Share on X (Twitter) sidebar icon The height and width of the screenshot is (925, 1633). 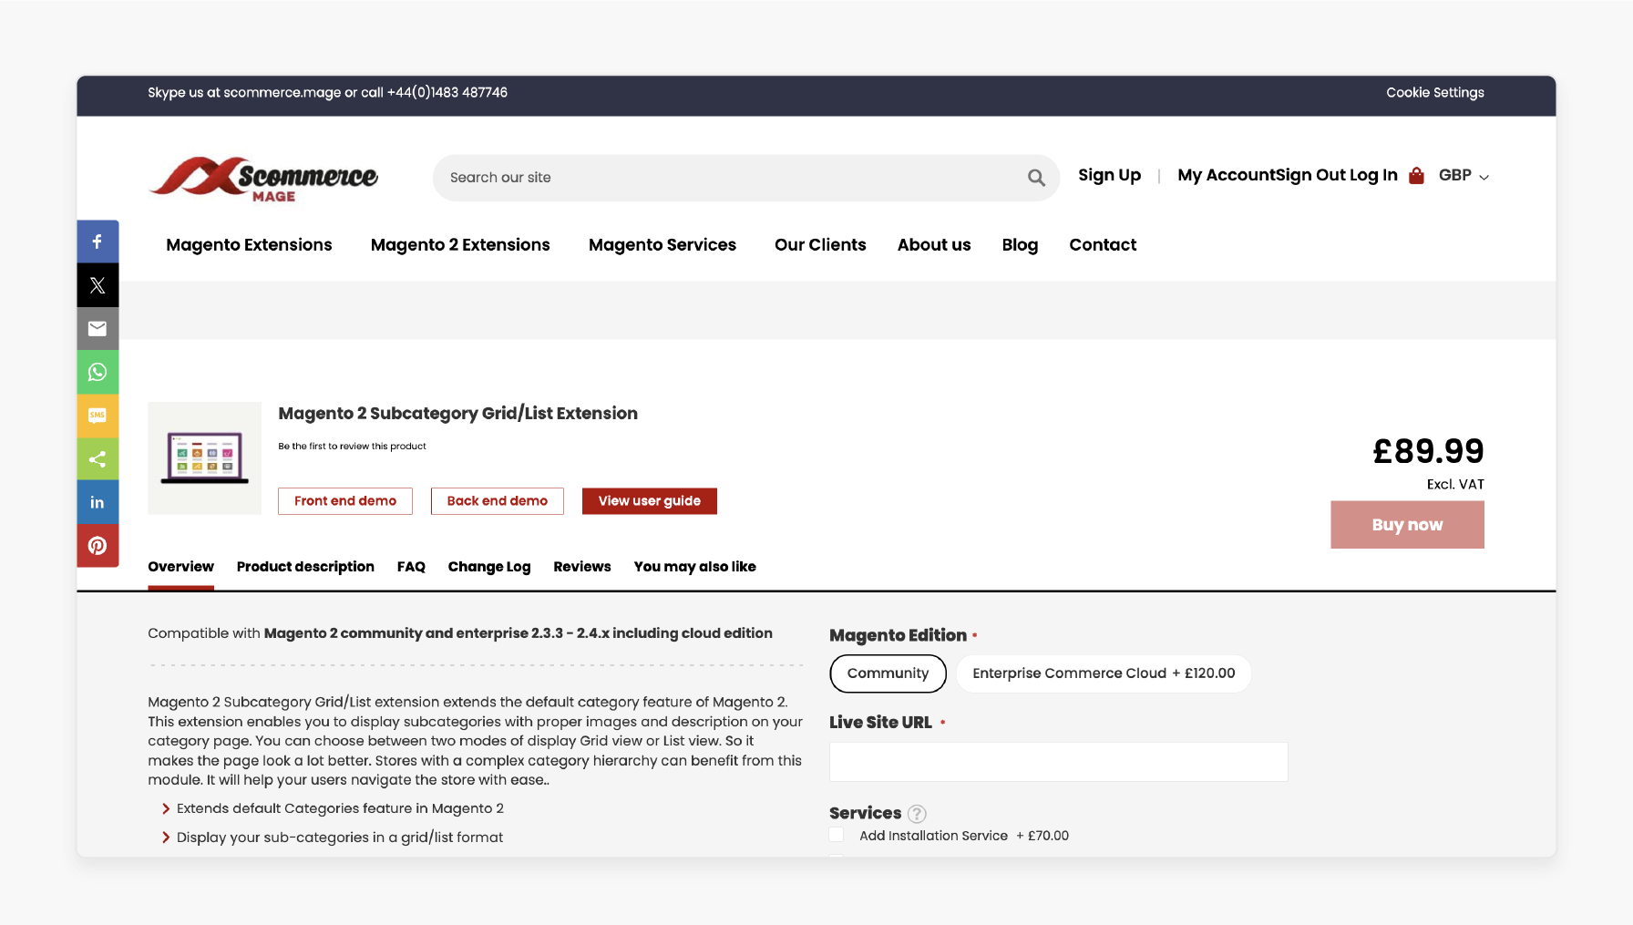pyautogui.click(x=98, y=285)
